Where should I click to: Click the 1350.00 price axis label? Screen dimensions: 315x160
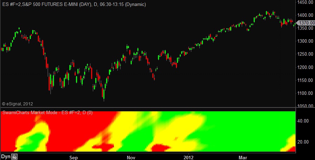point(306,28)
